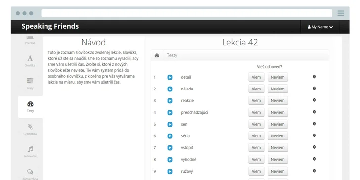Click the word ružový in the list
Screen dimensions: 360x180
point(187,171)
